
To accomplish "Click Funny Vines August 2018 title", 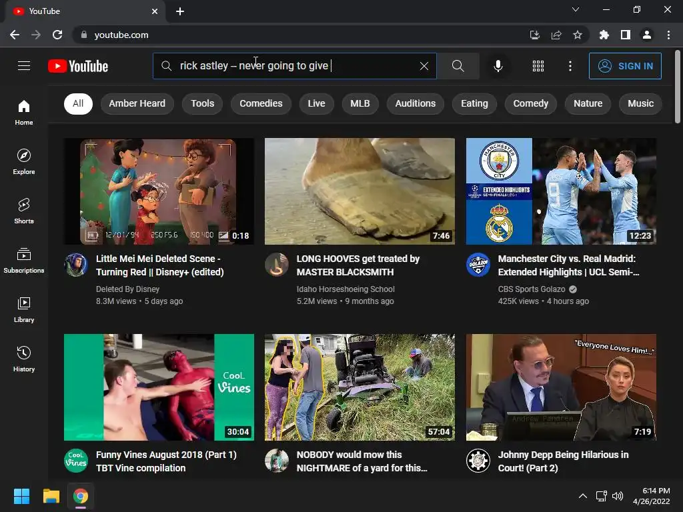I will click(166, 461).
